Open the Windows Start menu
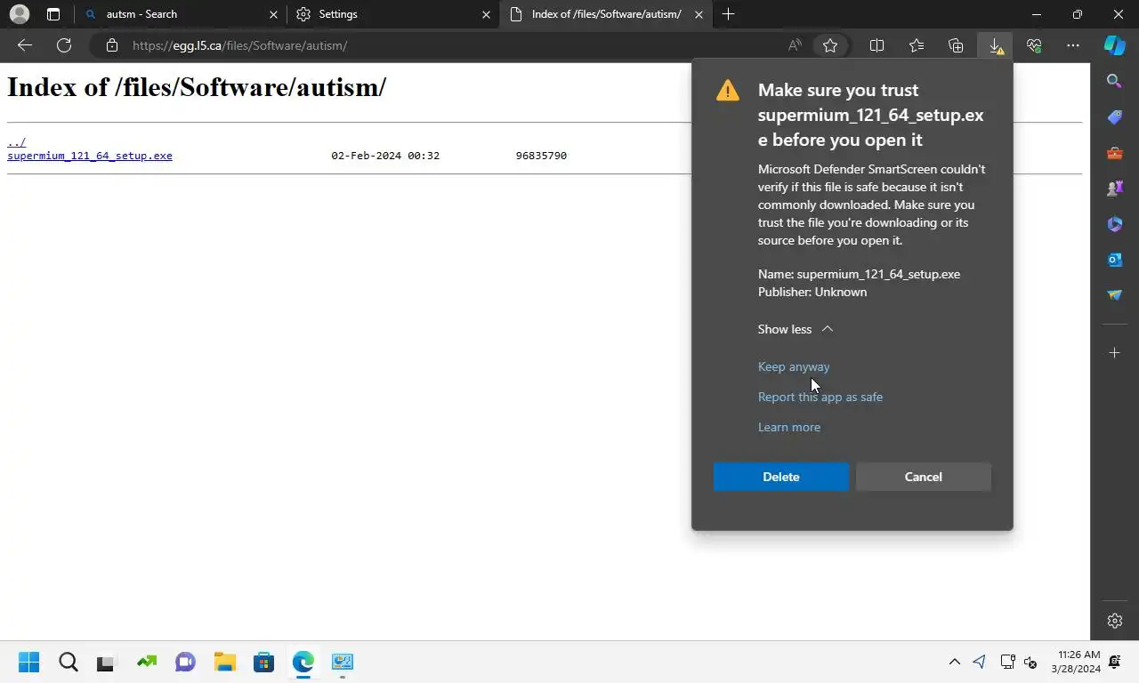The image size is (1139, 683). [28, 662]
